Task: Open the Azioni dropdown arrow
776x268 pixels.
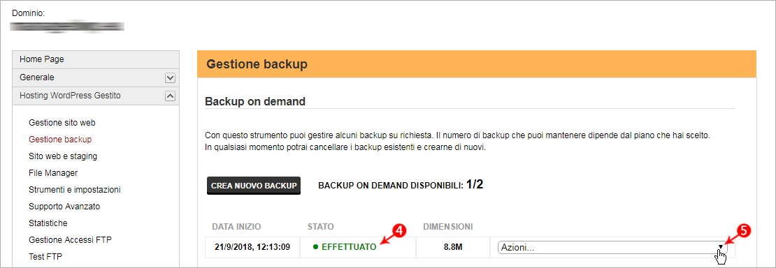Action: point(721,247)
